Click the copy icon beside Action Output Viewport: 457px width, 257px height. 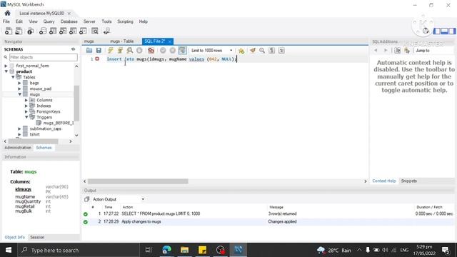(86, 199)
